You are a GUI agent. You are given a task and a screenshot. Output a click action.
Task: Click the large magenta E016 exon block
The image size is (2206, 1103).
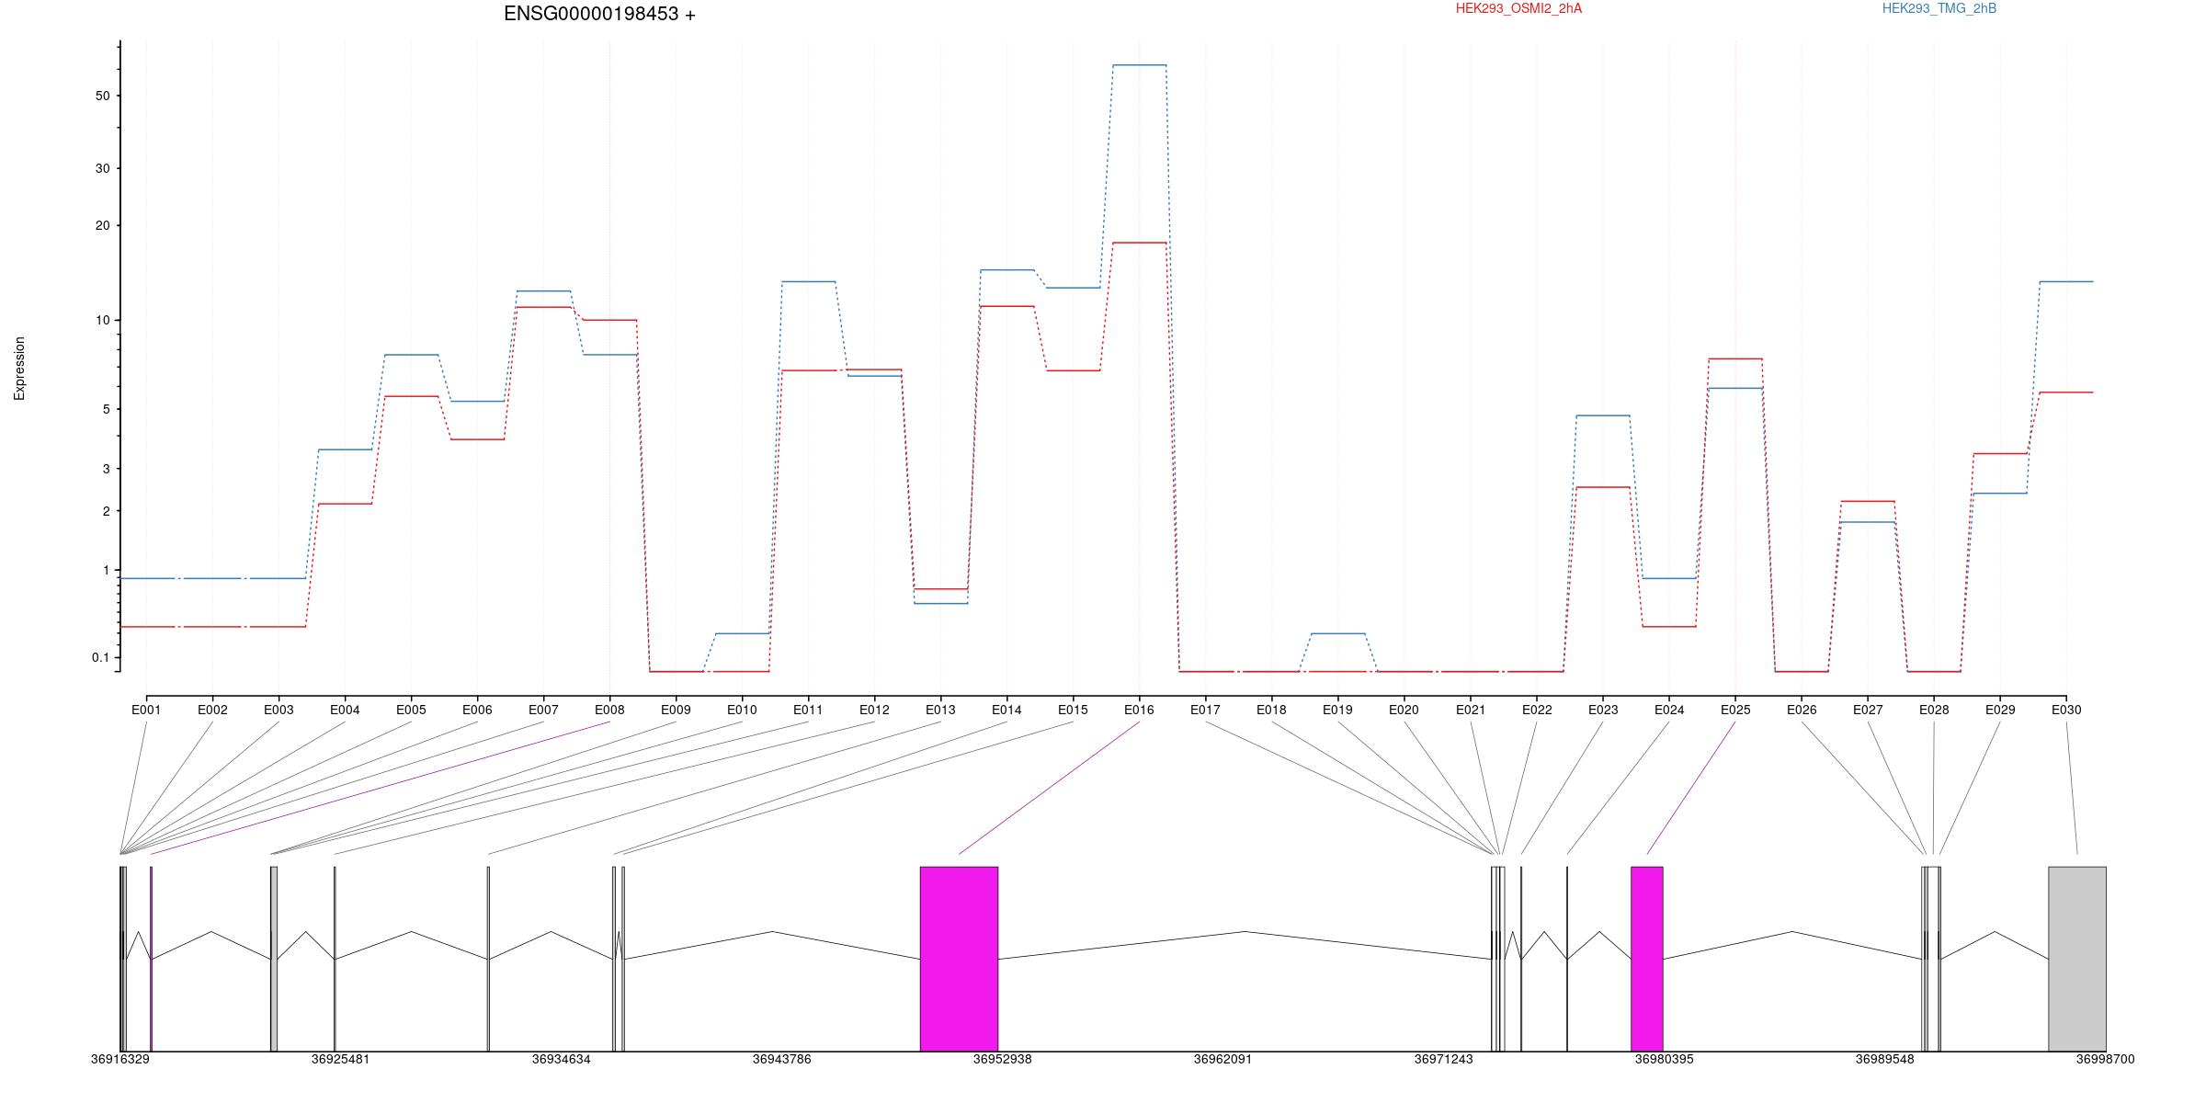pos(959,959)
